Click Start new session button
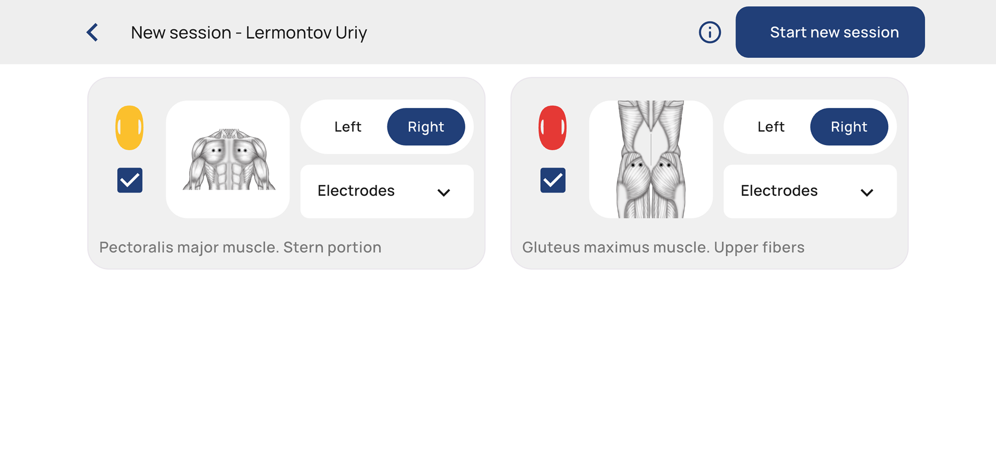Viewport: 996px width, 460px height. click(x=830, y=32)
